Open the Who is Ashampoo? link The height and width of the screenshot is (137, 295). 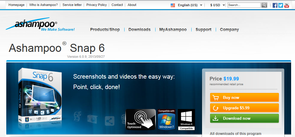point(44,5)
